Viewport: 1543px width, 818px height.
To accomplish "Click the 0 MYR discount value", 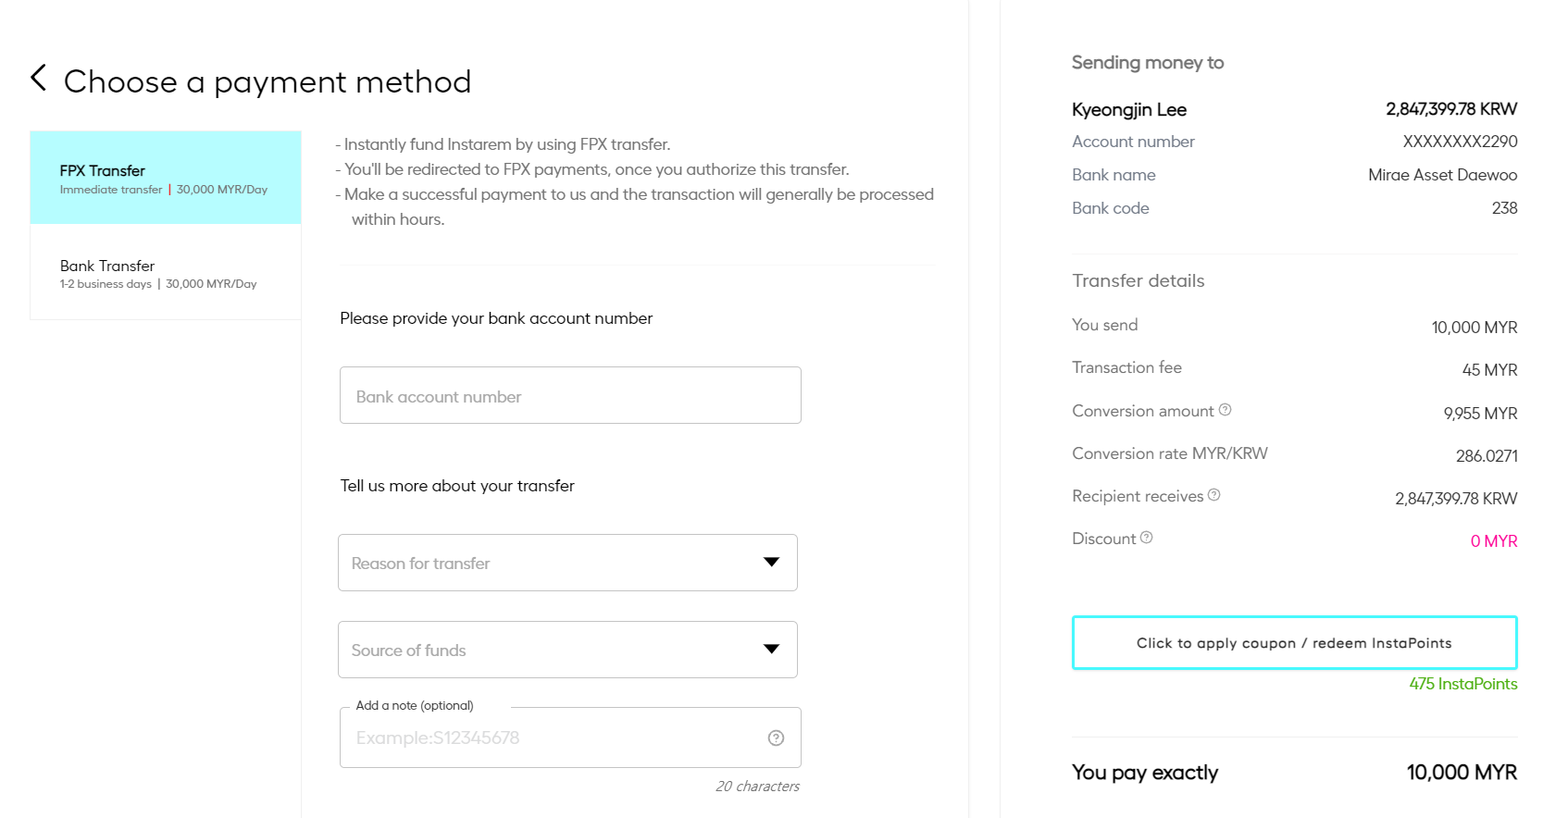I will [1493, 541].
